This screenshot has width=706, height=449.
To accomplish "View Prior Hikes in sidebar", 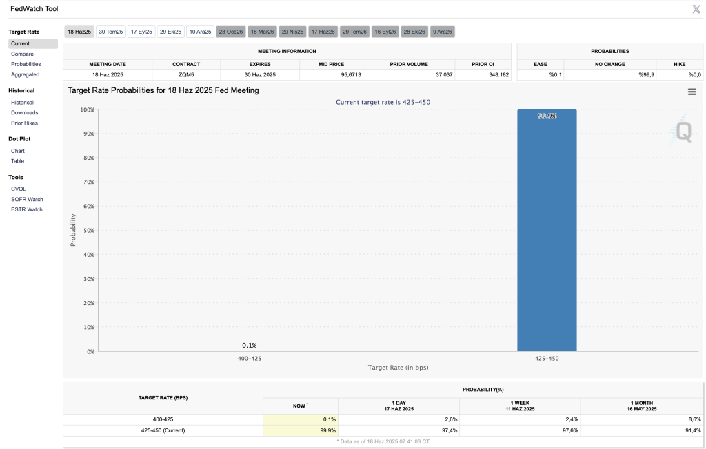I will coord(24,123).
